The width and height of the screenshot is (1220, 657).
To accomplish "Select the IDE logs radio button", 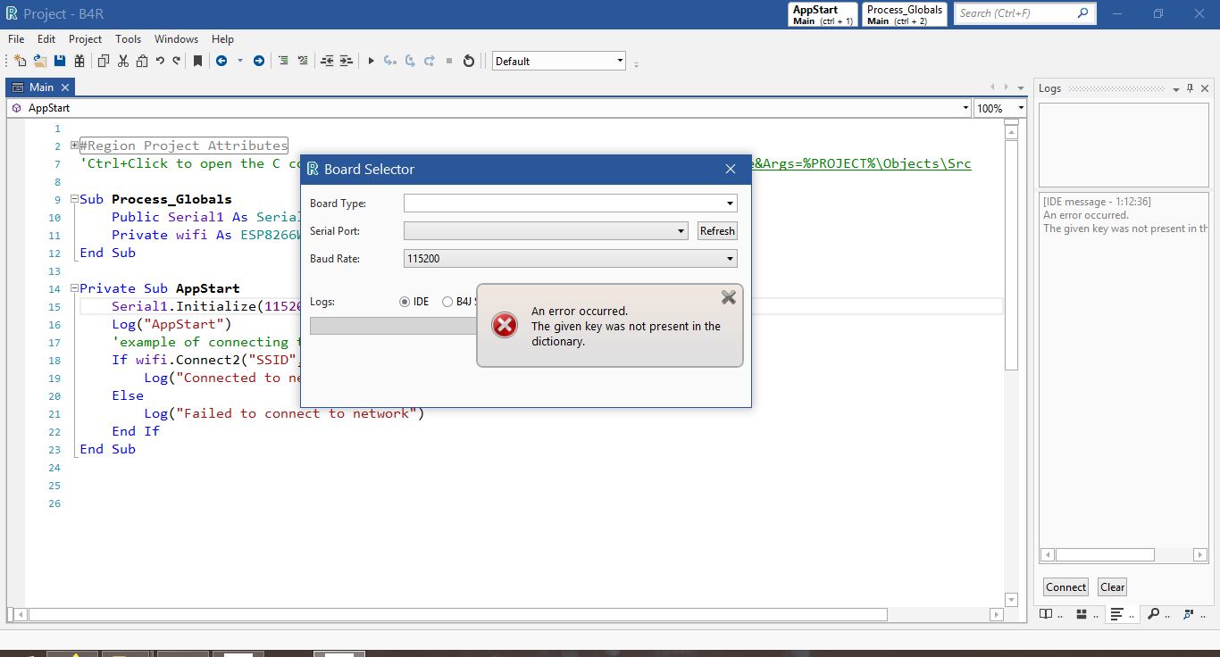I will pyautogui.click(x=405, y=302).
